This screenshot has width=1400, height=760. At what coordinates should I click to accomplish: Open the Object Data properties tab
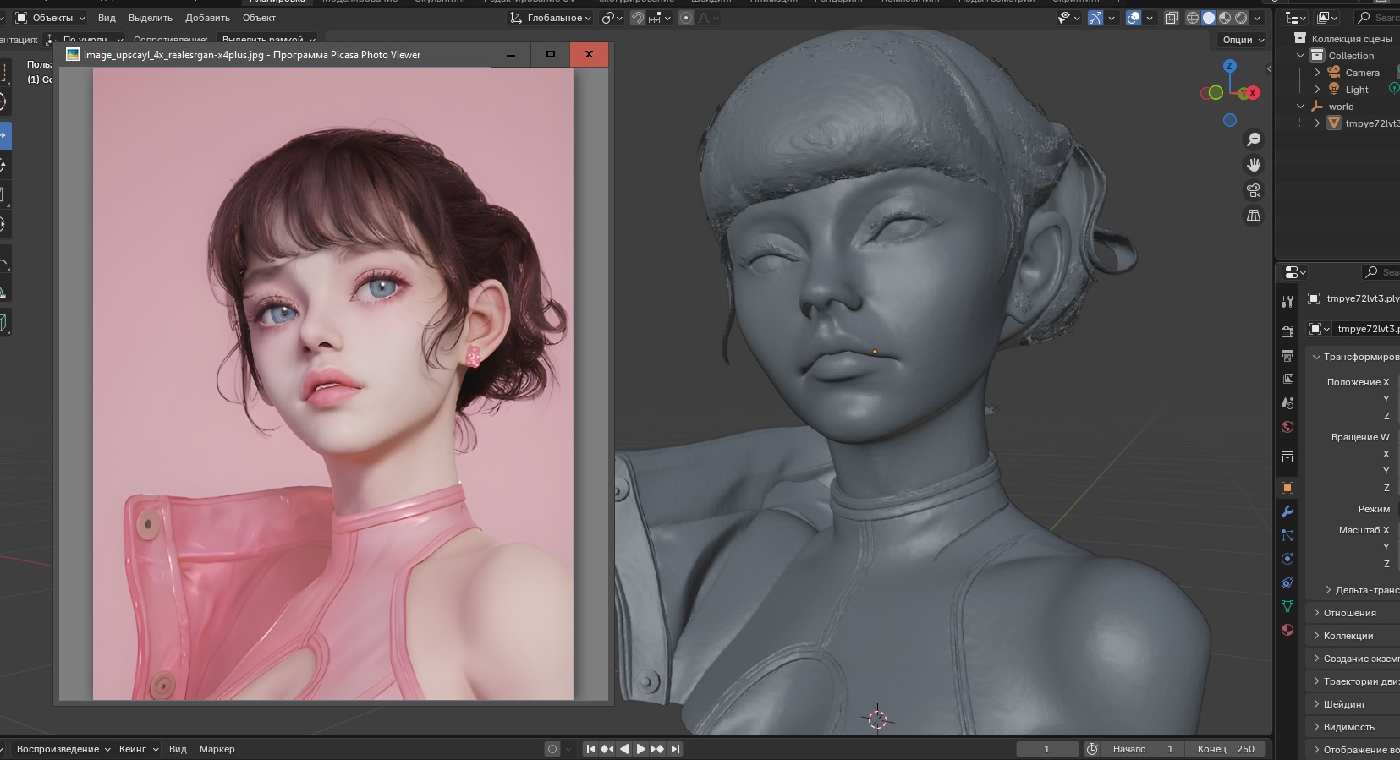(1287, 606)
